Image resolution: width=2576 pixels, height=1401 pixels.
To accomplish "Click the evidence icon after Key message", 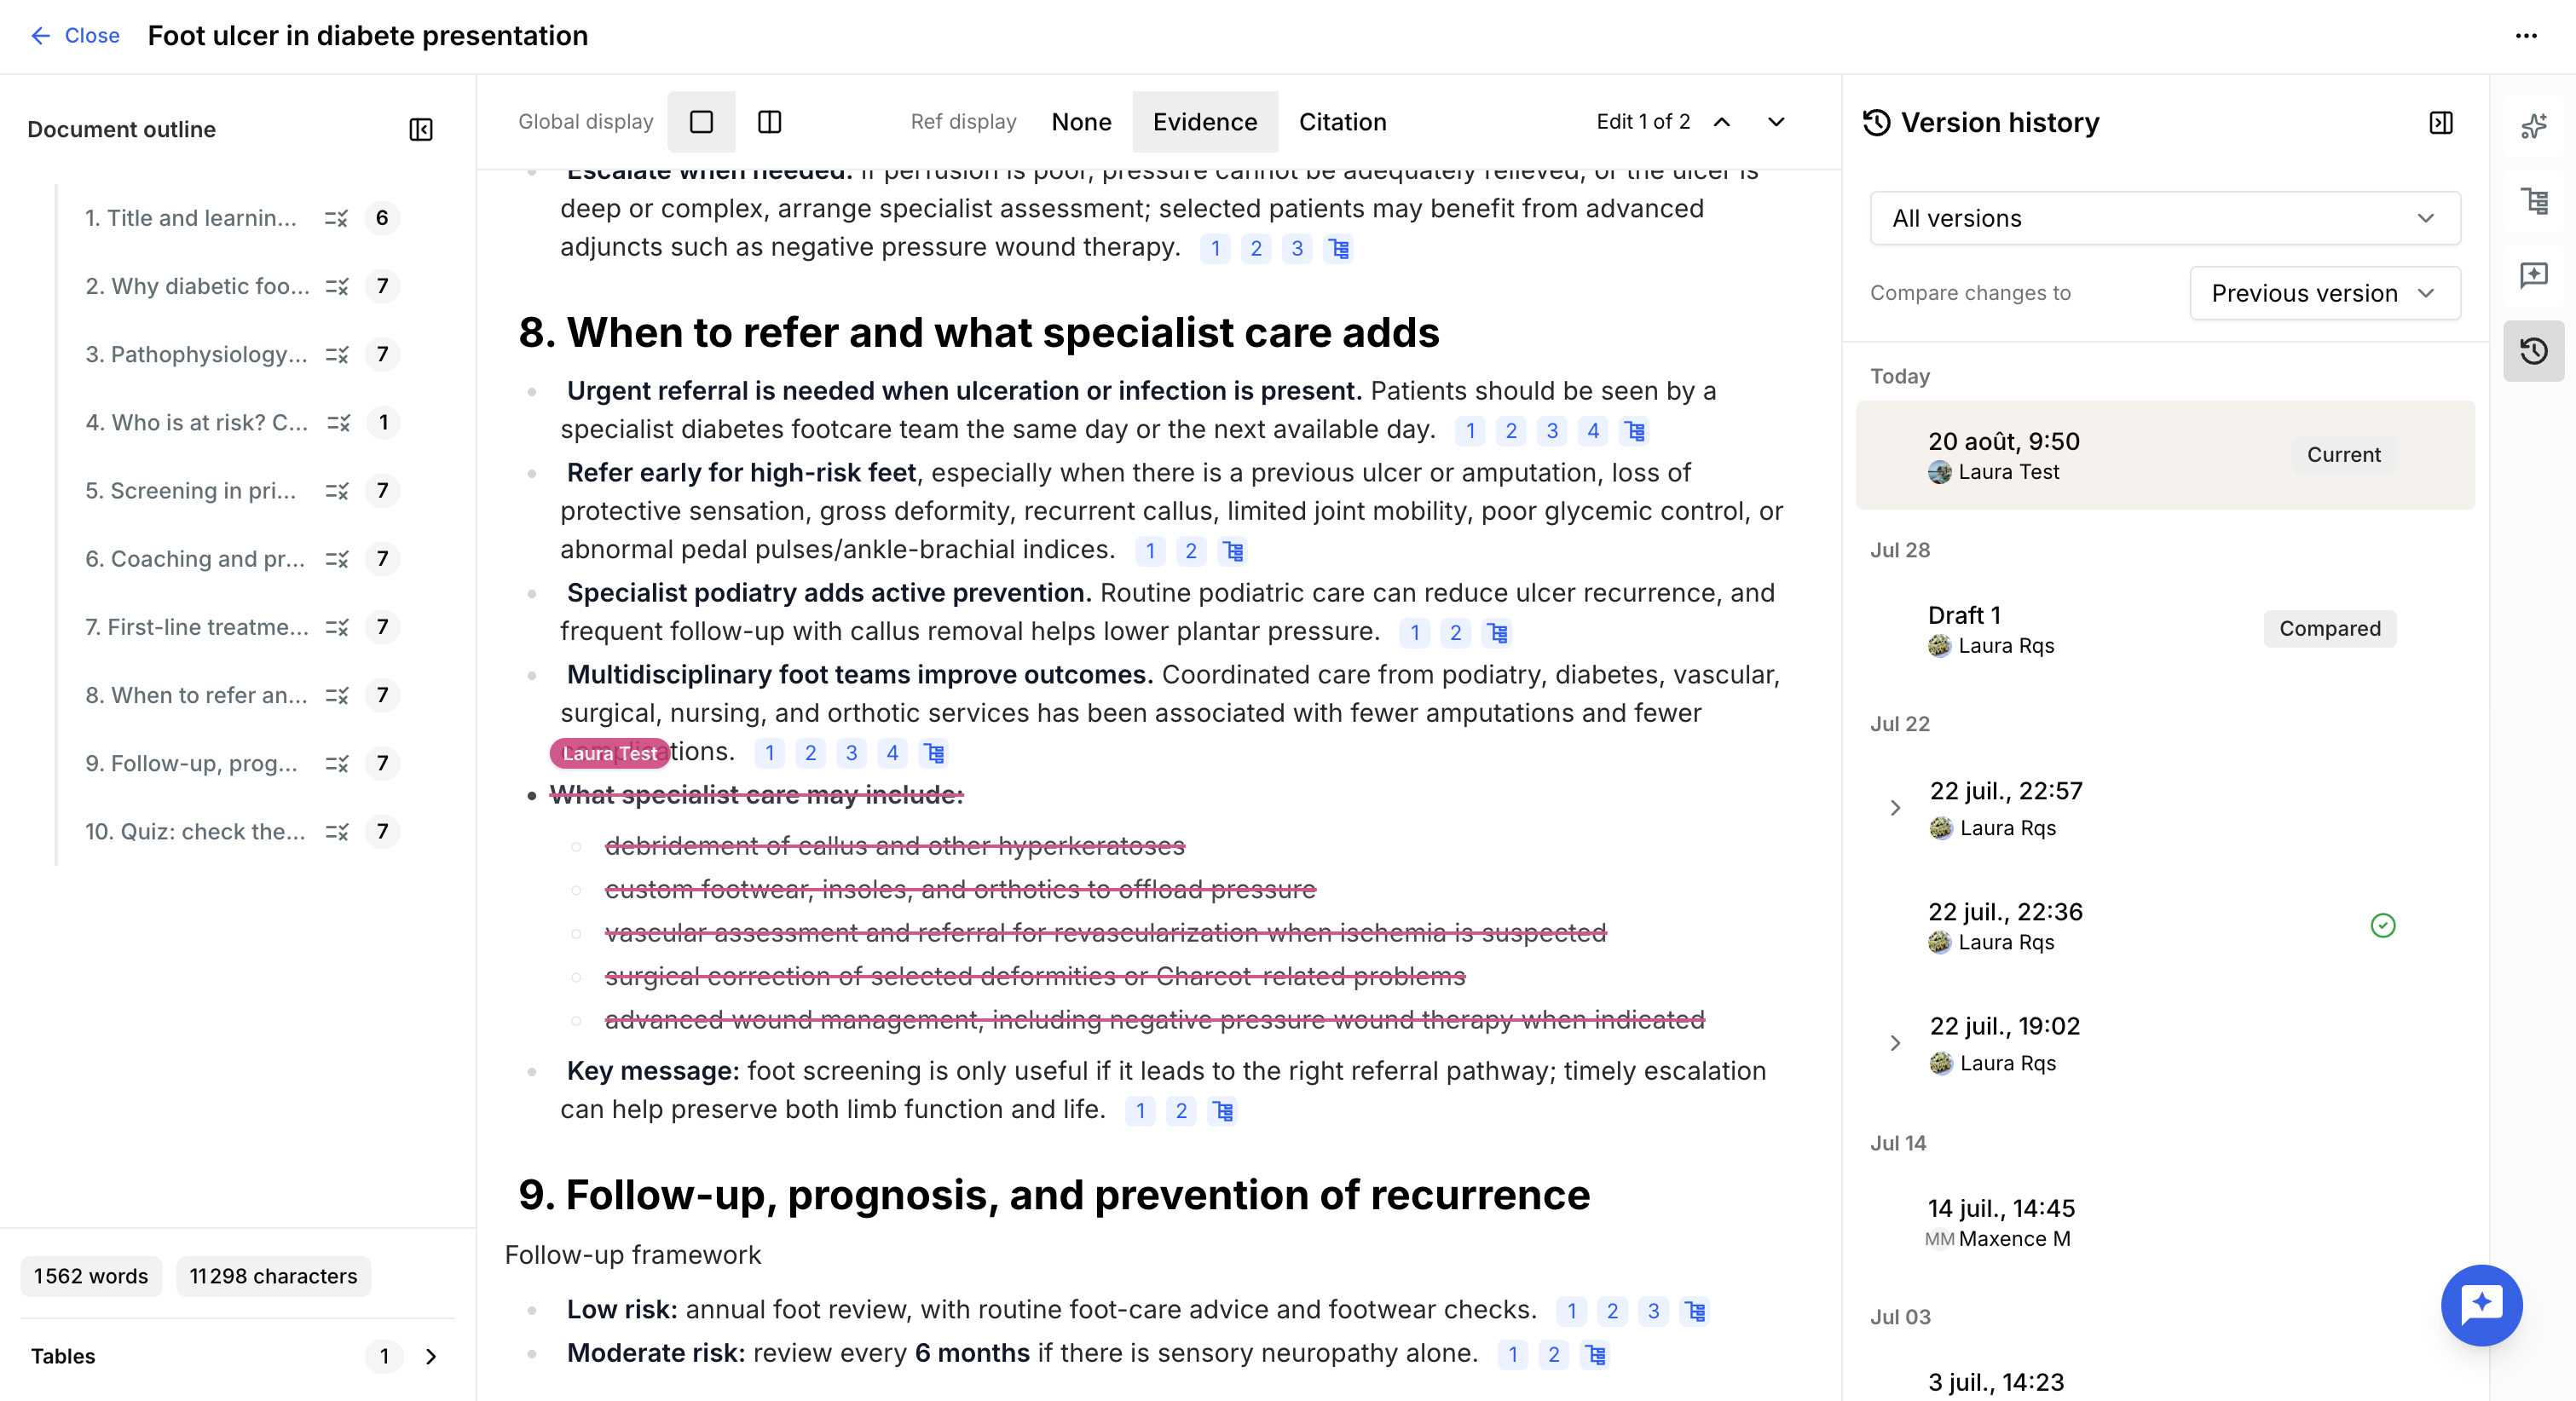I will pyautogui.click(x=1222, y=1110).
